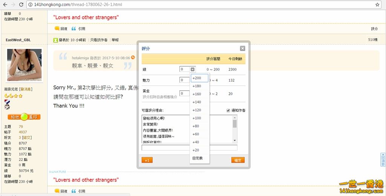Click the browser reload icon
386x196 pixels.
(x=21, y=5)
